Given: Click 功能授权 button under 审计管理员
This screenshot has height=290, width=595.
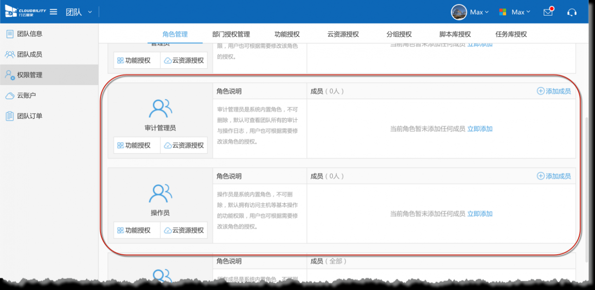Looking at the screenshot, I should click(x=134, y=146).
